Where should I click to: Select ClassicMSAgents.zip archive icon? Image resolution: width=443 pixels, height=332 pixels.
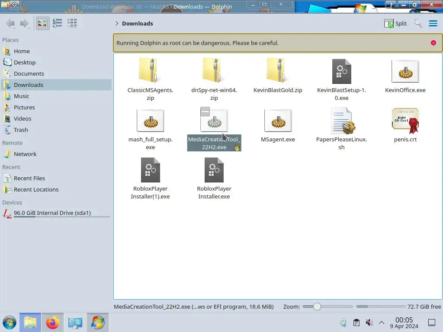coord(150,70)
